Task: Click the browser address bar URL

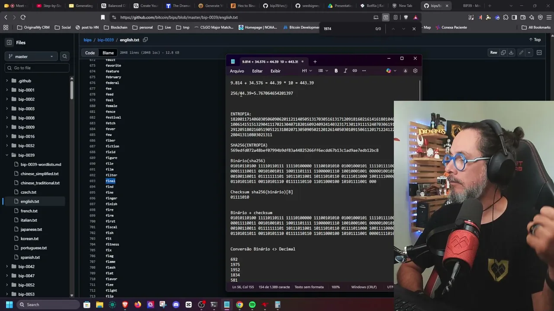Action: 179,17
